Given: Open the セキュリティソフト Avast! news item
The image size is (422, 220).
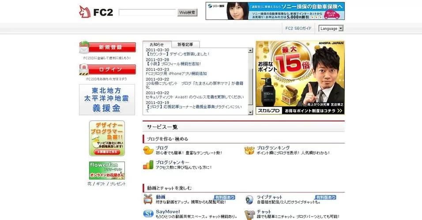Looking at the screenshot, I should (195, 97).
